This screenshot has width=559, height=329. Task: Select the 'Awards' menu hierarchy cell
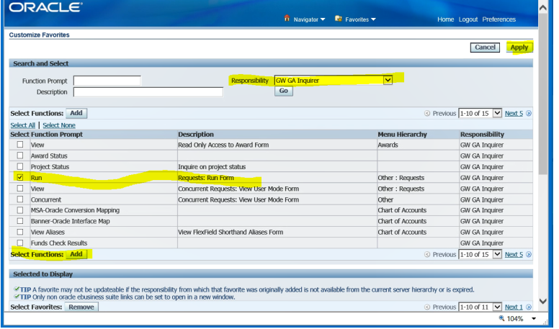pos(388,145)
